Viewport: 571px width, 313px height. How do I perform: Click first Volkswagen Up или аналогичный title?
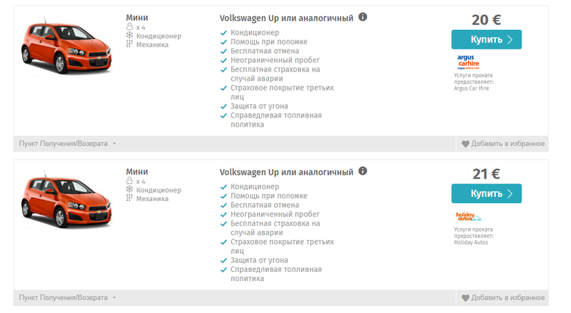286,18
